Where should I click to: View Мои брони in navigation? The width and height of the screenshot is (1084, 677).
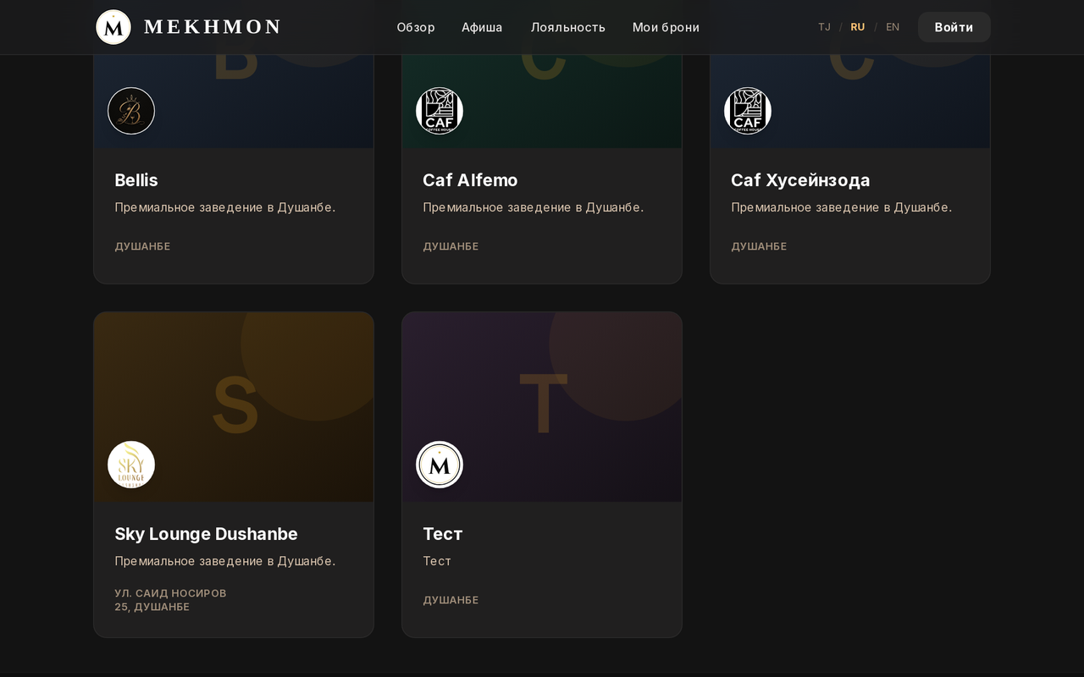tap(666, 27)
